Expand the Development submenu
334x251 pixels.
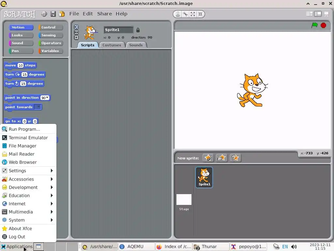coord(28,187)
